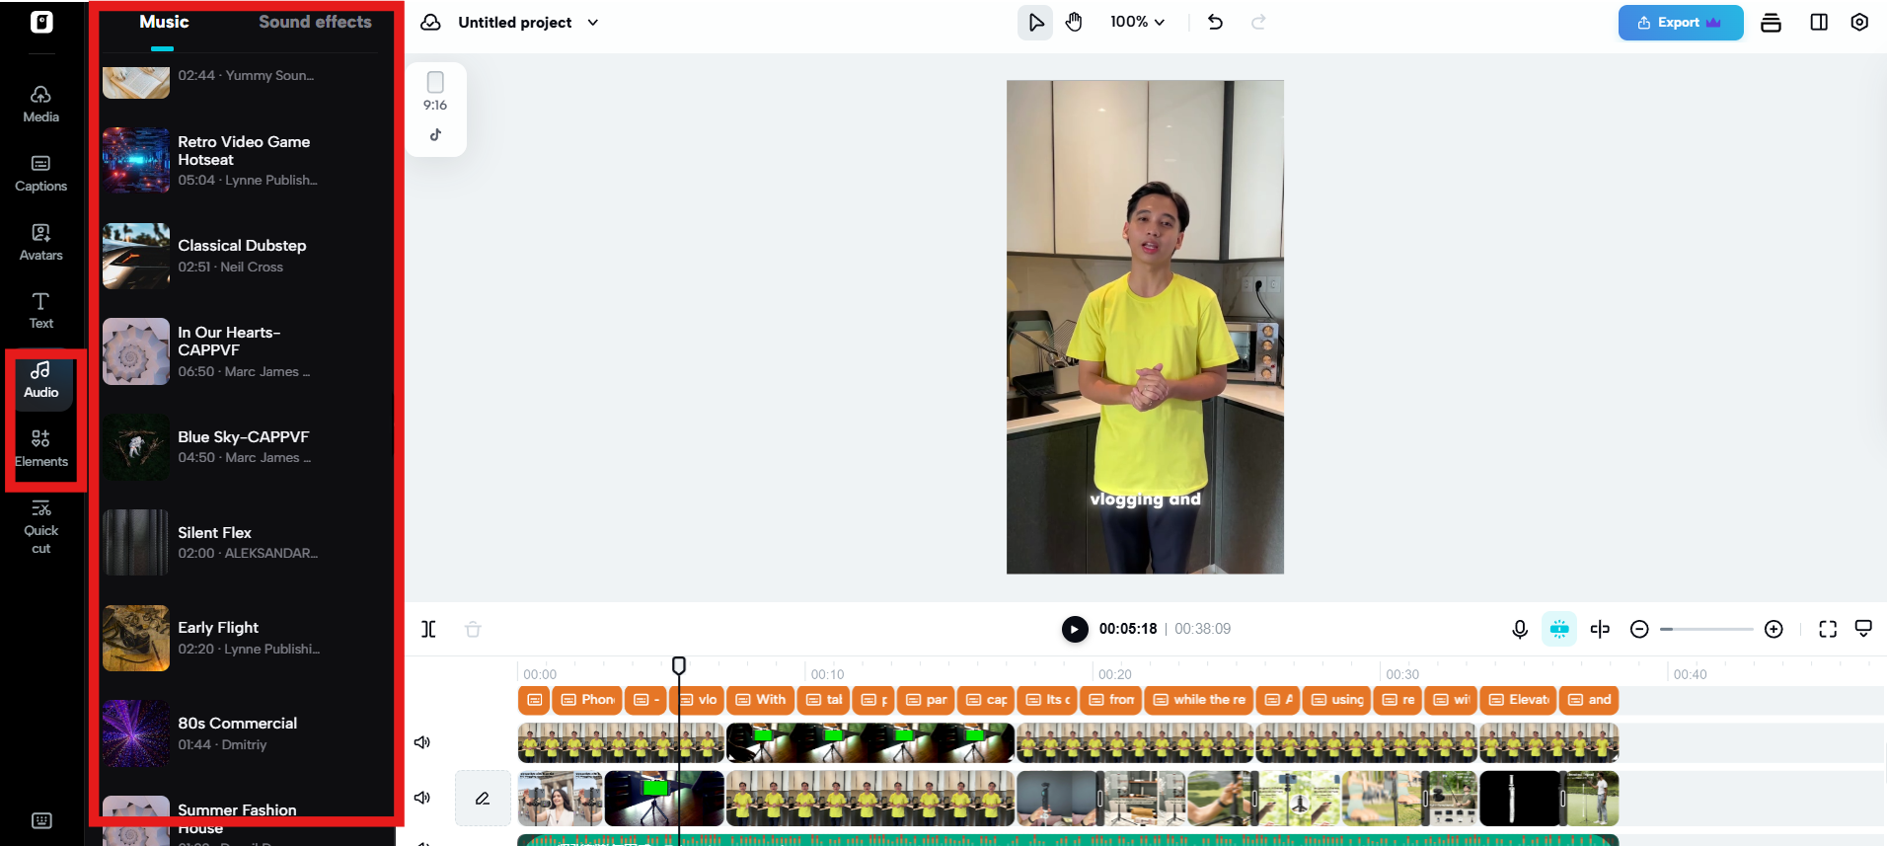The width and height of the screenshot is (1887, 846).
Task: Click the display icon at timeline right
Action: pyautogui.click(x=1863, y=629)
